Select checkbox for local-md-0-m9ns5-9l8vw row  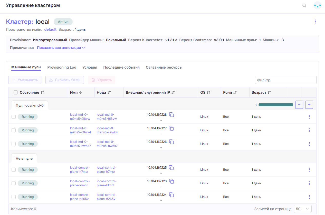point(14,117)
